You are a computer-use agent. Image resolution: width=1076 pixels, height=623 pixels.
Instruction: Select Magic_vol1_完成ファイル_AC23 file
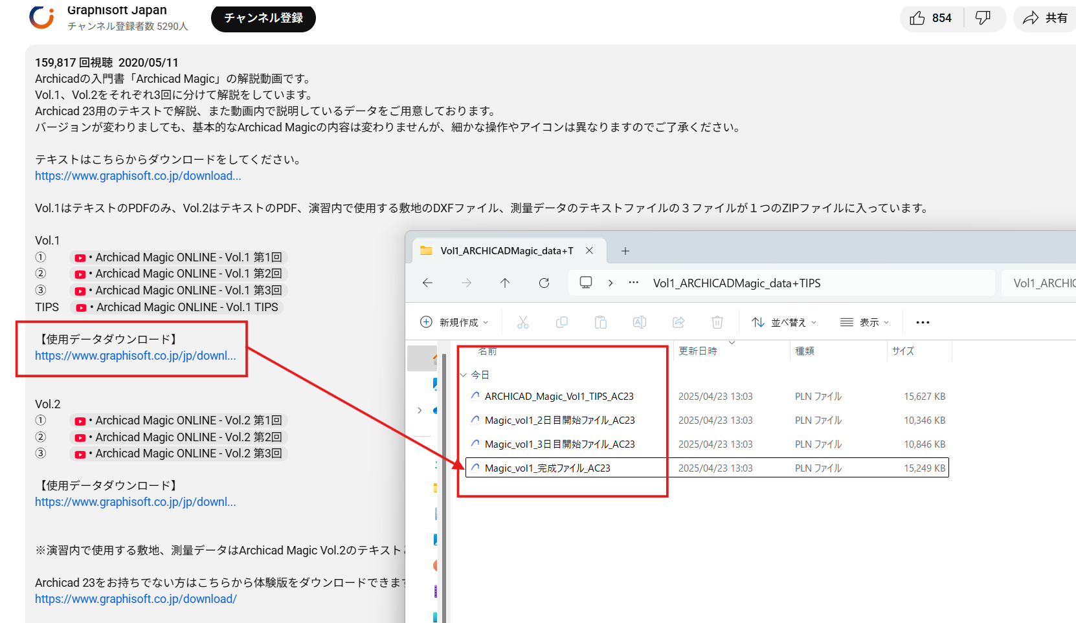pyautogui.click(x=547, y=468)
